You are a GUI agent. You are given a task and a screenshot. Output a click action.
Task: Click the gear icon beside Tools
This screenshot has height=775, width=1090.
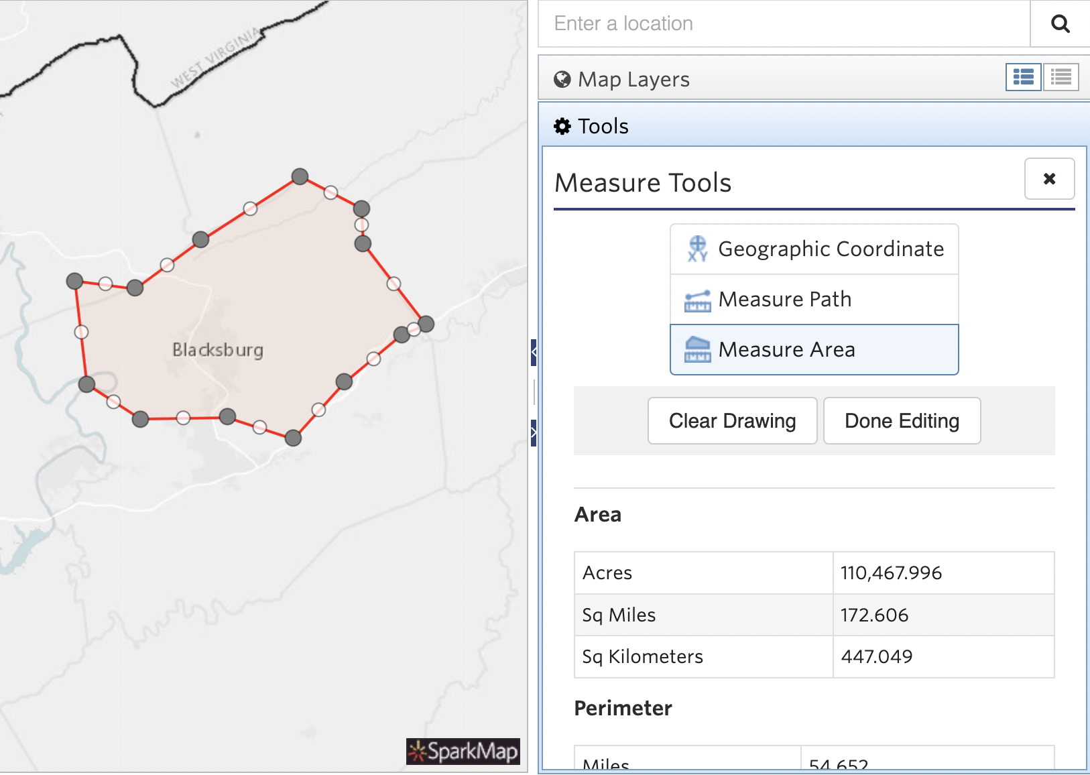point(563,126)
